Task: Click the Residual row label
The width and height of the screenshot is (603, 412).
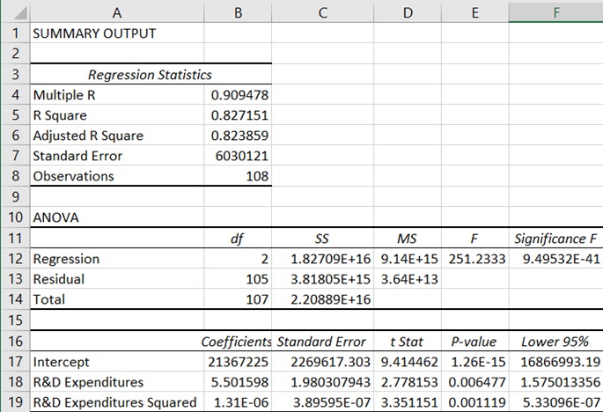Action: [58, 279]
